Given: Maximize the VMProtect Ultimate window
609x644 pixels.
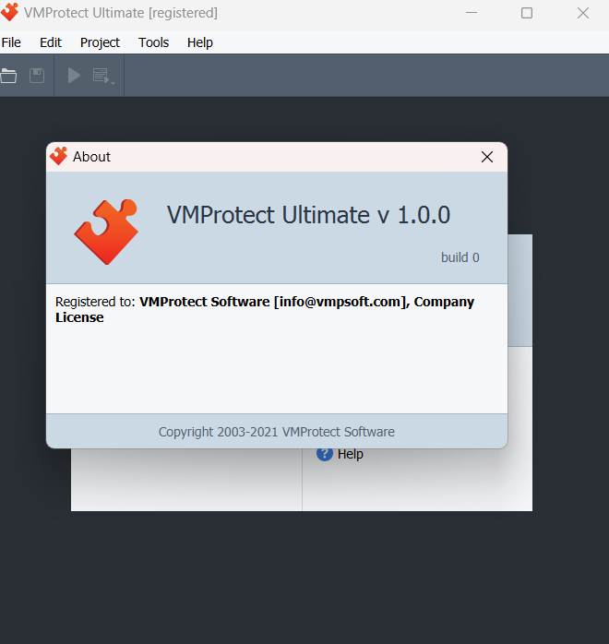Looking at the screenshot, I should [527, 13].
